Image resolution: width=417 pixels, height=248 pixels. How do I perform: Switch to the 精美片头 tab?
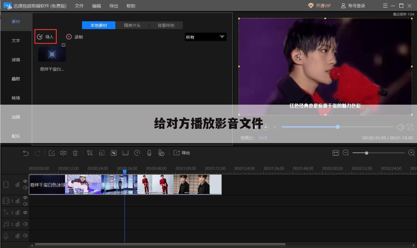click(132, 25)
